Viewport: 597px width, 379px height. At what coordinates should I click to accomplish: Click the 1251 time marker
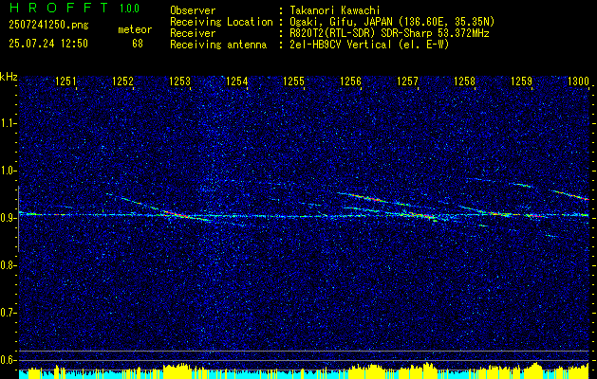coord(65,81)
